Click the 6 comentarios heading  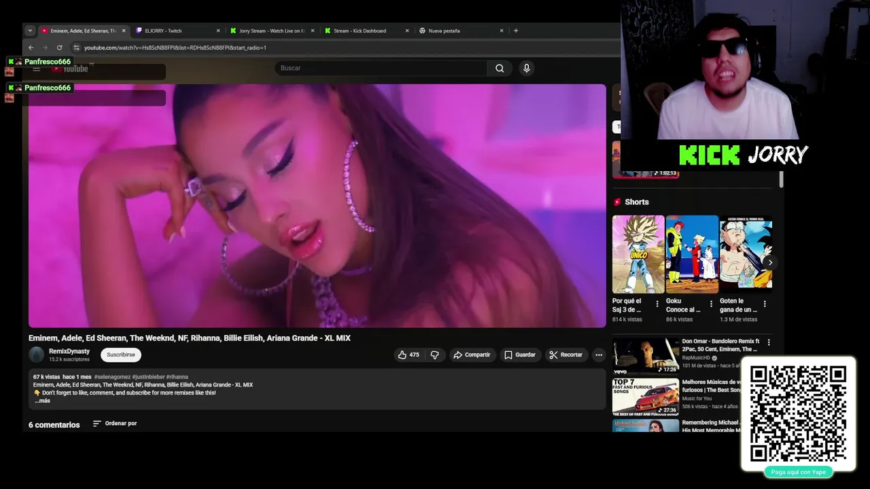click(54, 424)
